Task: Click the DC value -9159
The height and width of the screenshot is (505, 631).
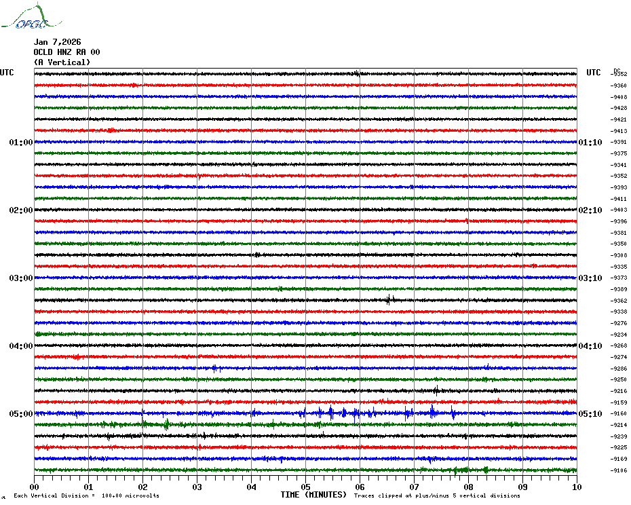Action: (x=619, y=403)
